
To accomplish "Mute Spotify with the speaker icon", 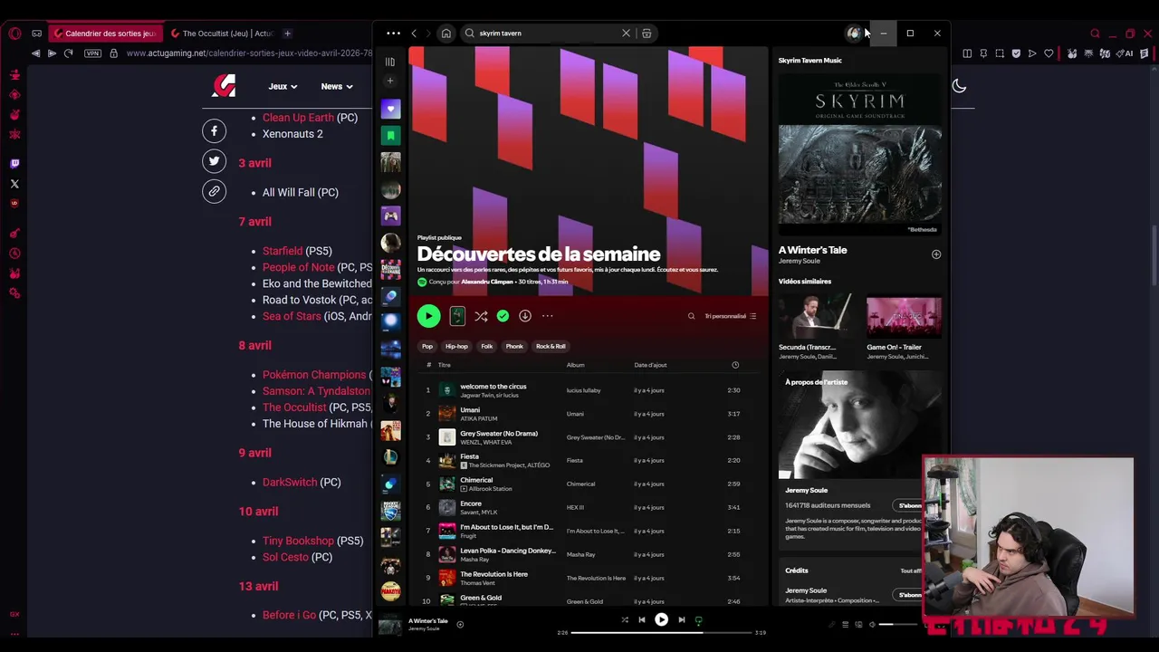I will pos(872,624).
